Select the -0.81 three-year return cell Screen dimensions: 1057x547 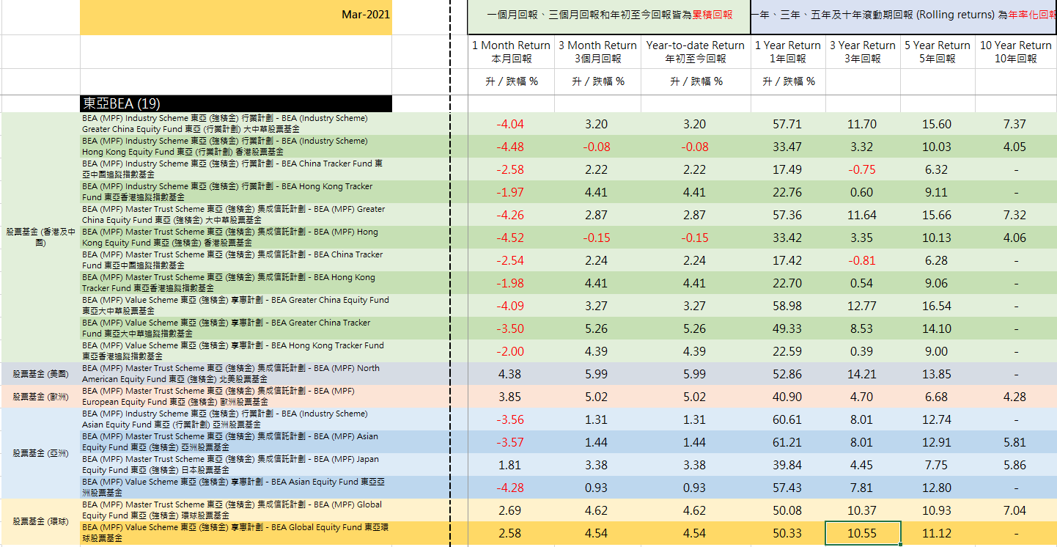pos(863,260)
